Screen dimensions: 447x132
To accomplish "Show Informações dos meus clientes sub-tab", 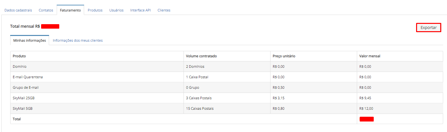I will tap(78, 40).
